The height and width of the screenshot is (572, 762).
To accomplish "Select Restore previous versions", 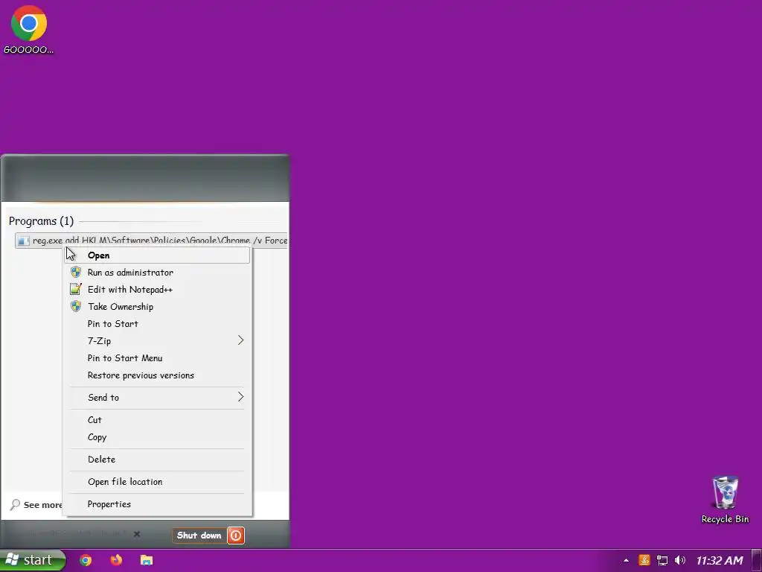I will click(157, 375).
